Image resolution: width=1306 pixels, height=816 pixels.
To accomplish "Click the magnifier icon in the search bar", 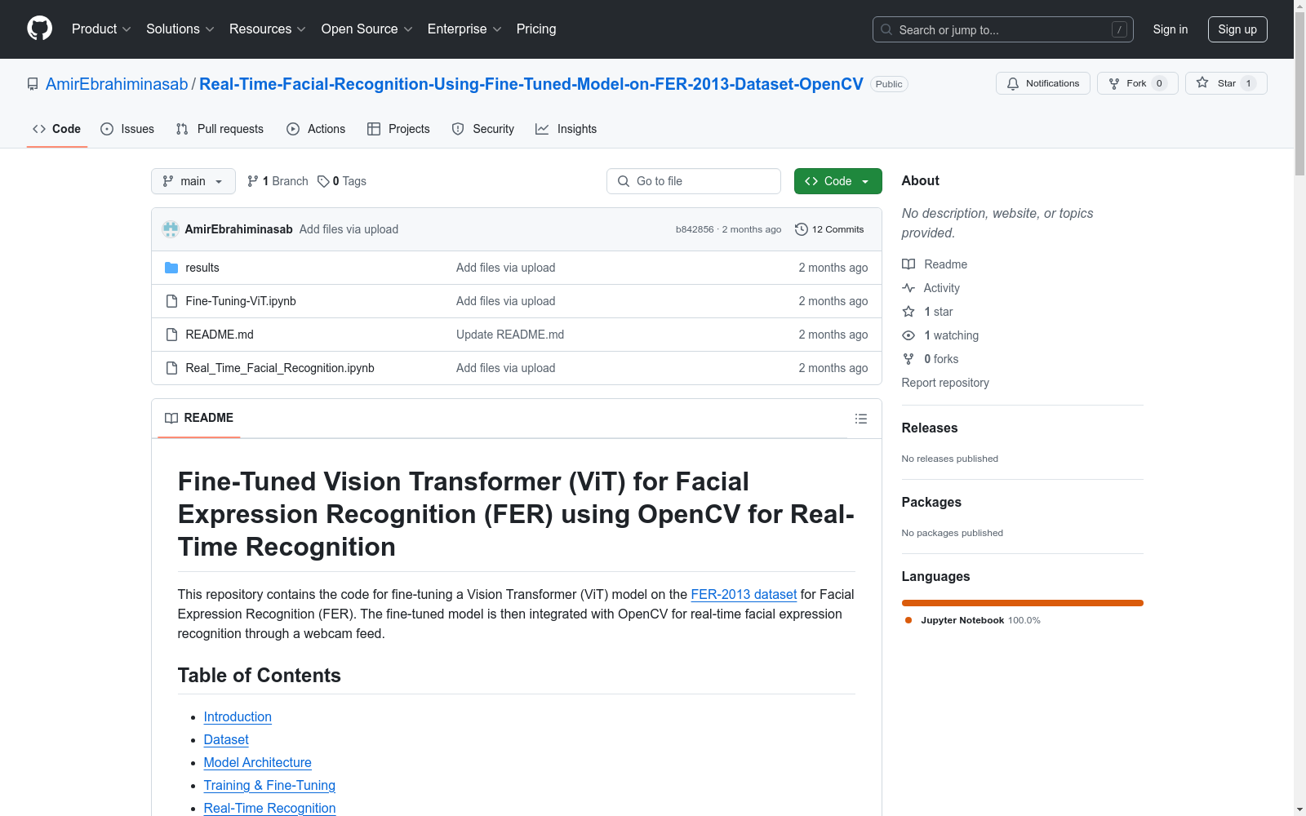I will [x=886, y=29].
